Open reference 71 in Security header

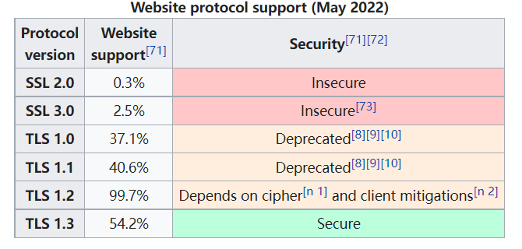[x=356, y=40]
